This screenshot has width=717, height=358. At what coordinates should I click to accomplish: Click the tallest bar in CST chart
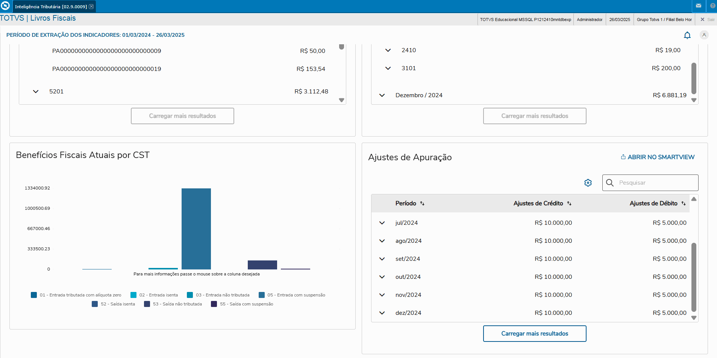(196, 229)
